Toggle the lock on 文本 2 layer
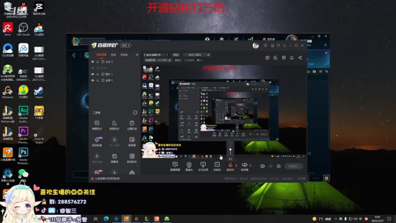This screenshot has height=223, width=396. (x=98, y=61)
